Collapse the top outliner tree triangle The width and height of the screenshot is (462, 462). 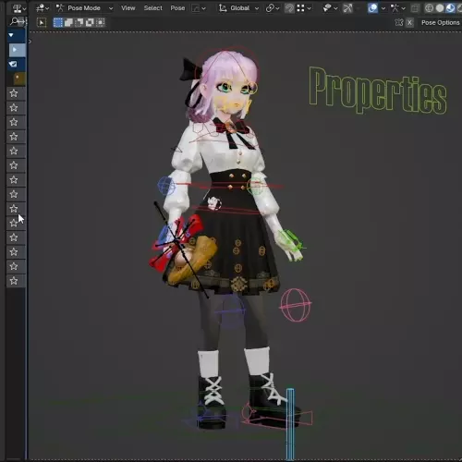tap(11, 35)
